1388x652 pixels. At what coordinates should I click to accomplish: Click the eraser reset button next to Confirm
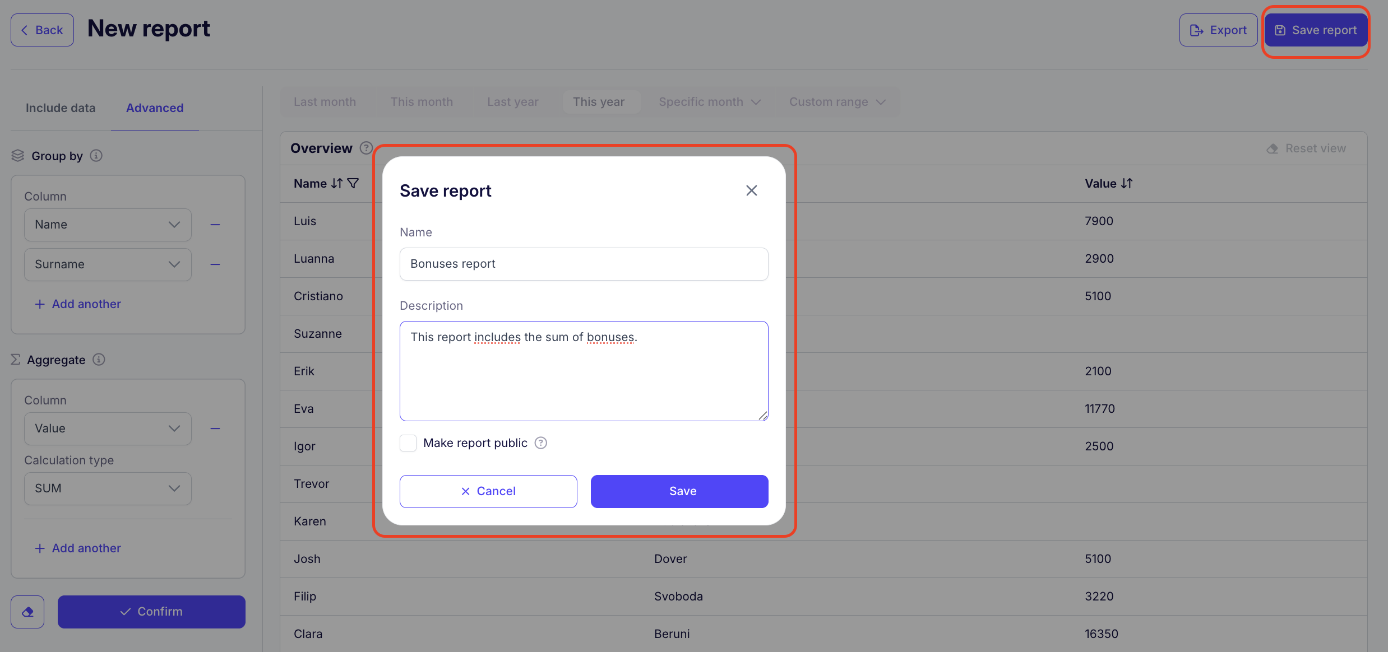click(x=27, y=612)
